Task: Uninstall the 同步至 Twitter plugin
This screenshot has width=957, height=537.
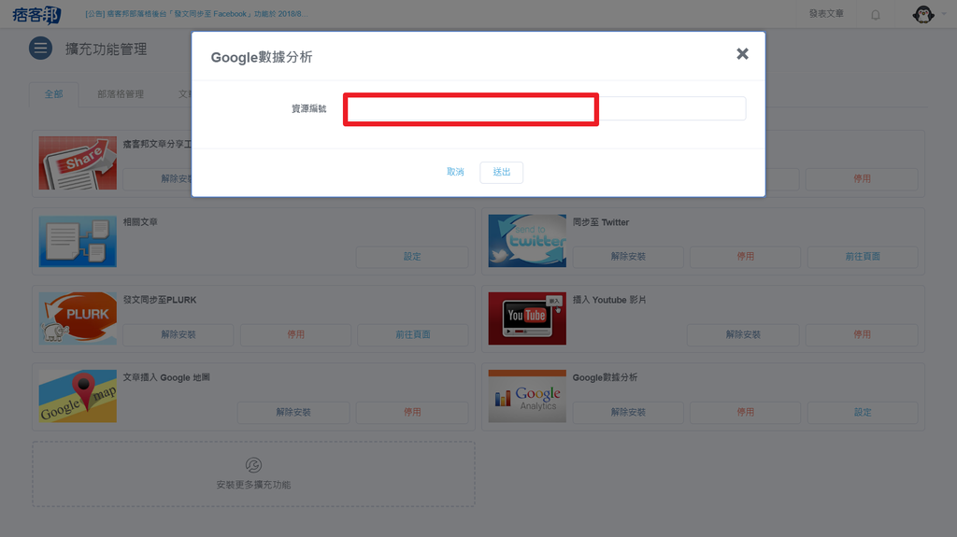Action: [x=628, y=257]
